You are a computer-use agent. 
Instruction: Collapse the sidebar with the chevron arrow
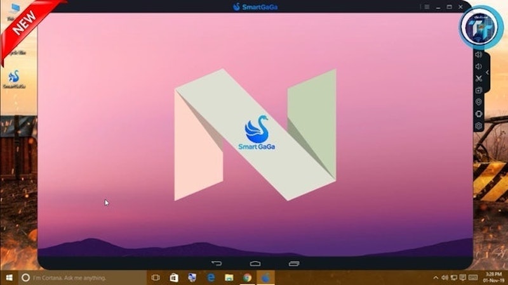tap(487, 72)
